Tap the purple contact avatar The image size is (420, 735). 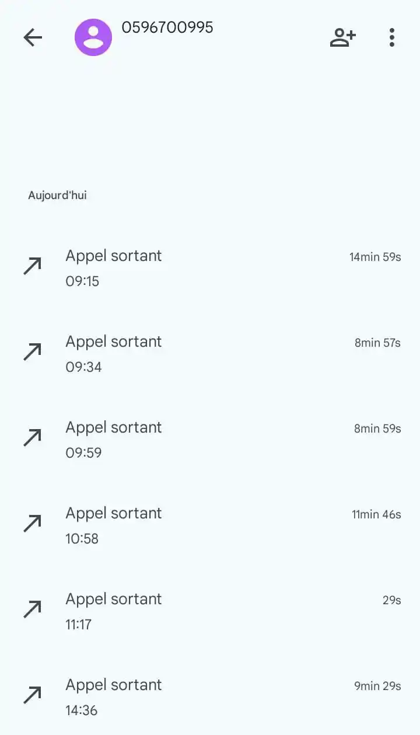(93, 37)
